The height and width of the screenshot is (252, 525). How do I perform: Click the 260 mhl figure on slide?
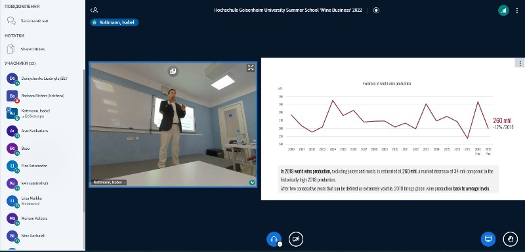pyautogui.click(x=502, y=120)
